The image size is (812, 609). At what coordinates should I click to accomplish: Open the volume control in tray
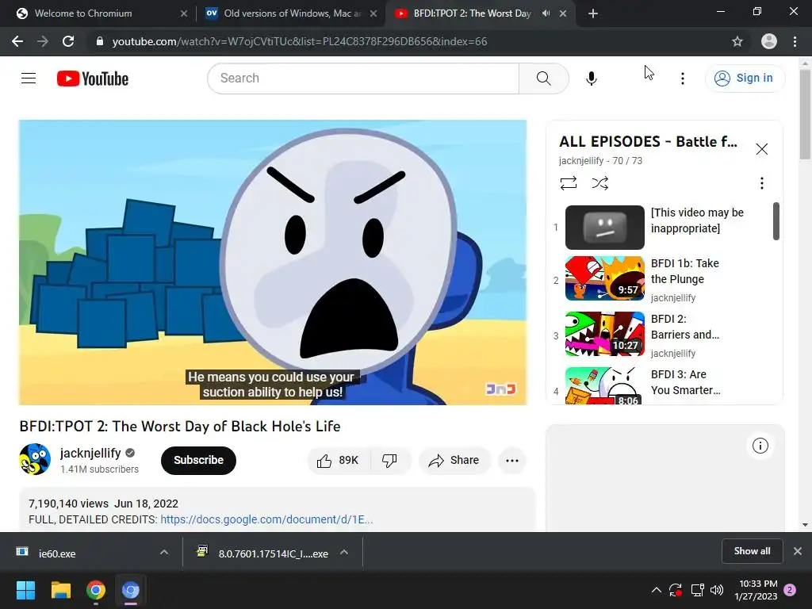(717, 590)
